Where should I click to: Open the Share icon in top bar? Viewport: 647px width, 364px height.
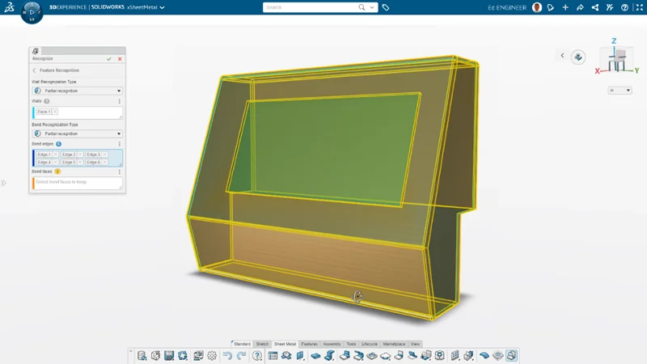pos(595,7)
